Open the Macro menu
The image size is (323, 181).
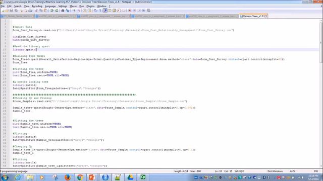point(73,6)
